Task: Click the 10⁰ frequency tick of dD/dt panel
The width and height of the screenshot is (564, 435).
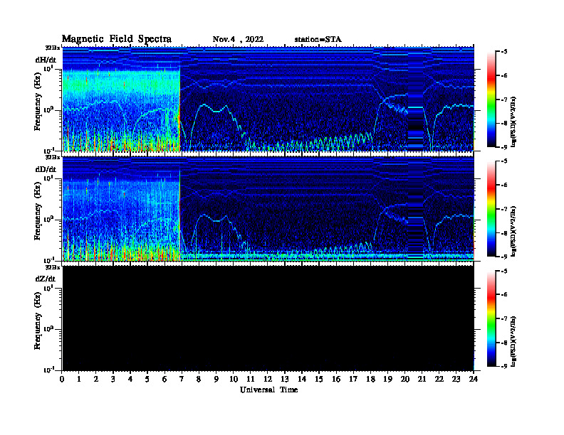Action: (48, 219)
